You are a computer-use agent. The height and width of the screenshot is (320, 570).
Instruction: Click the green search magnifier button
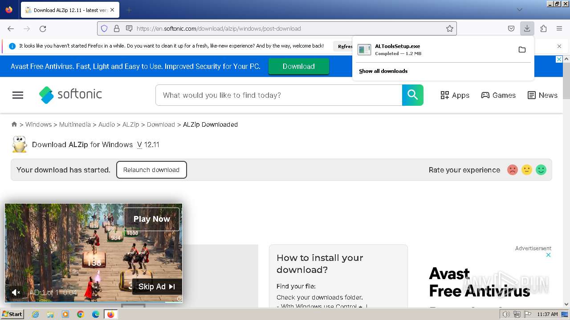tap(413, 95)
